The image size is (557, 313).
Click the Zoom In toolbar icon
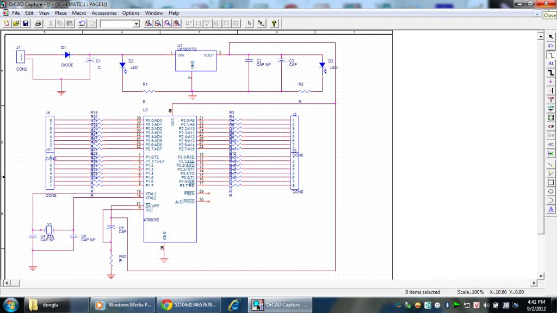[x=148, y=23]
